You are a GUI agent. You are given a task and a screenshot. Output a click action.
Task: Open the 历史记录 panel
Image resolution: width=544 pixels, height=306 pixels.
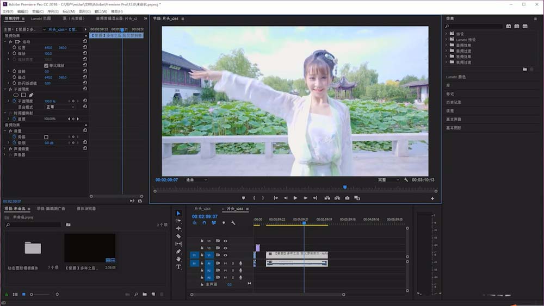(453, 102)
